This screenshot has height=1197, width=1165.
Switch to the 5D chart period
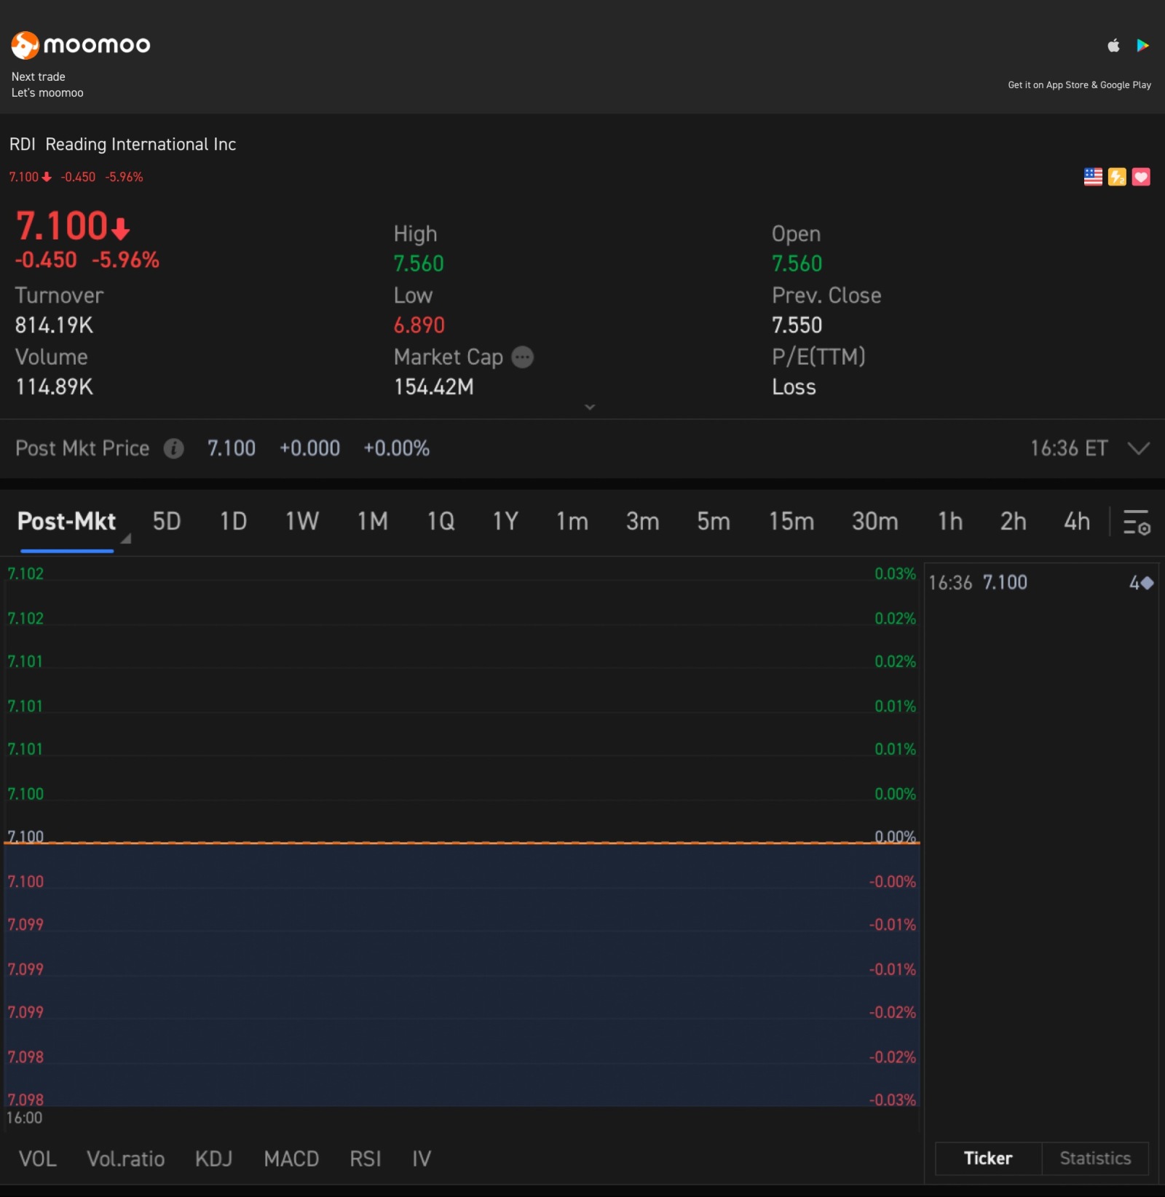(167, 522)
